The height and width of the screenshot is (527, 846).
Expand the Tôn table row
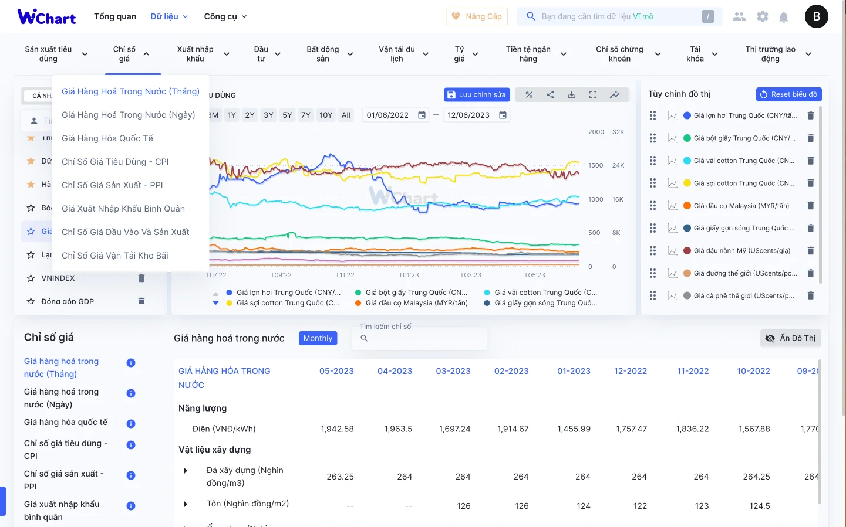point(186,504)
